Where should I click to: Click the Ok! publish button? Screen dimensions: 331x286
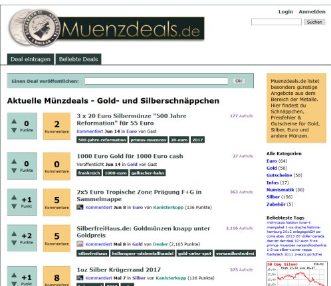pyautogui.click(x=239, y=81)
